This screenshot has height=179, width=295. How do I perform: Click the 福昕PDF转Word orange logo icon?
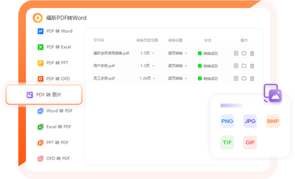click(x=38, y=18)
